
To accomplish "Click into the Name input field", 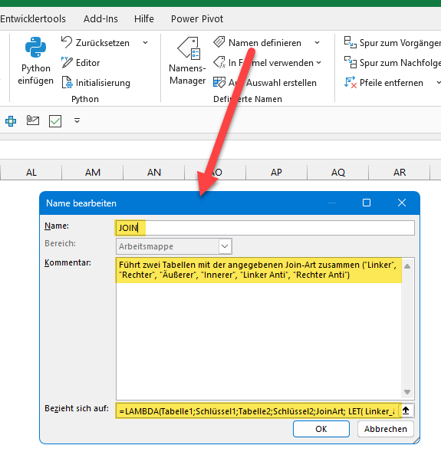I will point(265,228).
